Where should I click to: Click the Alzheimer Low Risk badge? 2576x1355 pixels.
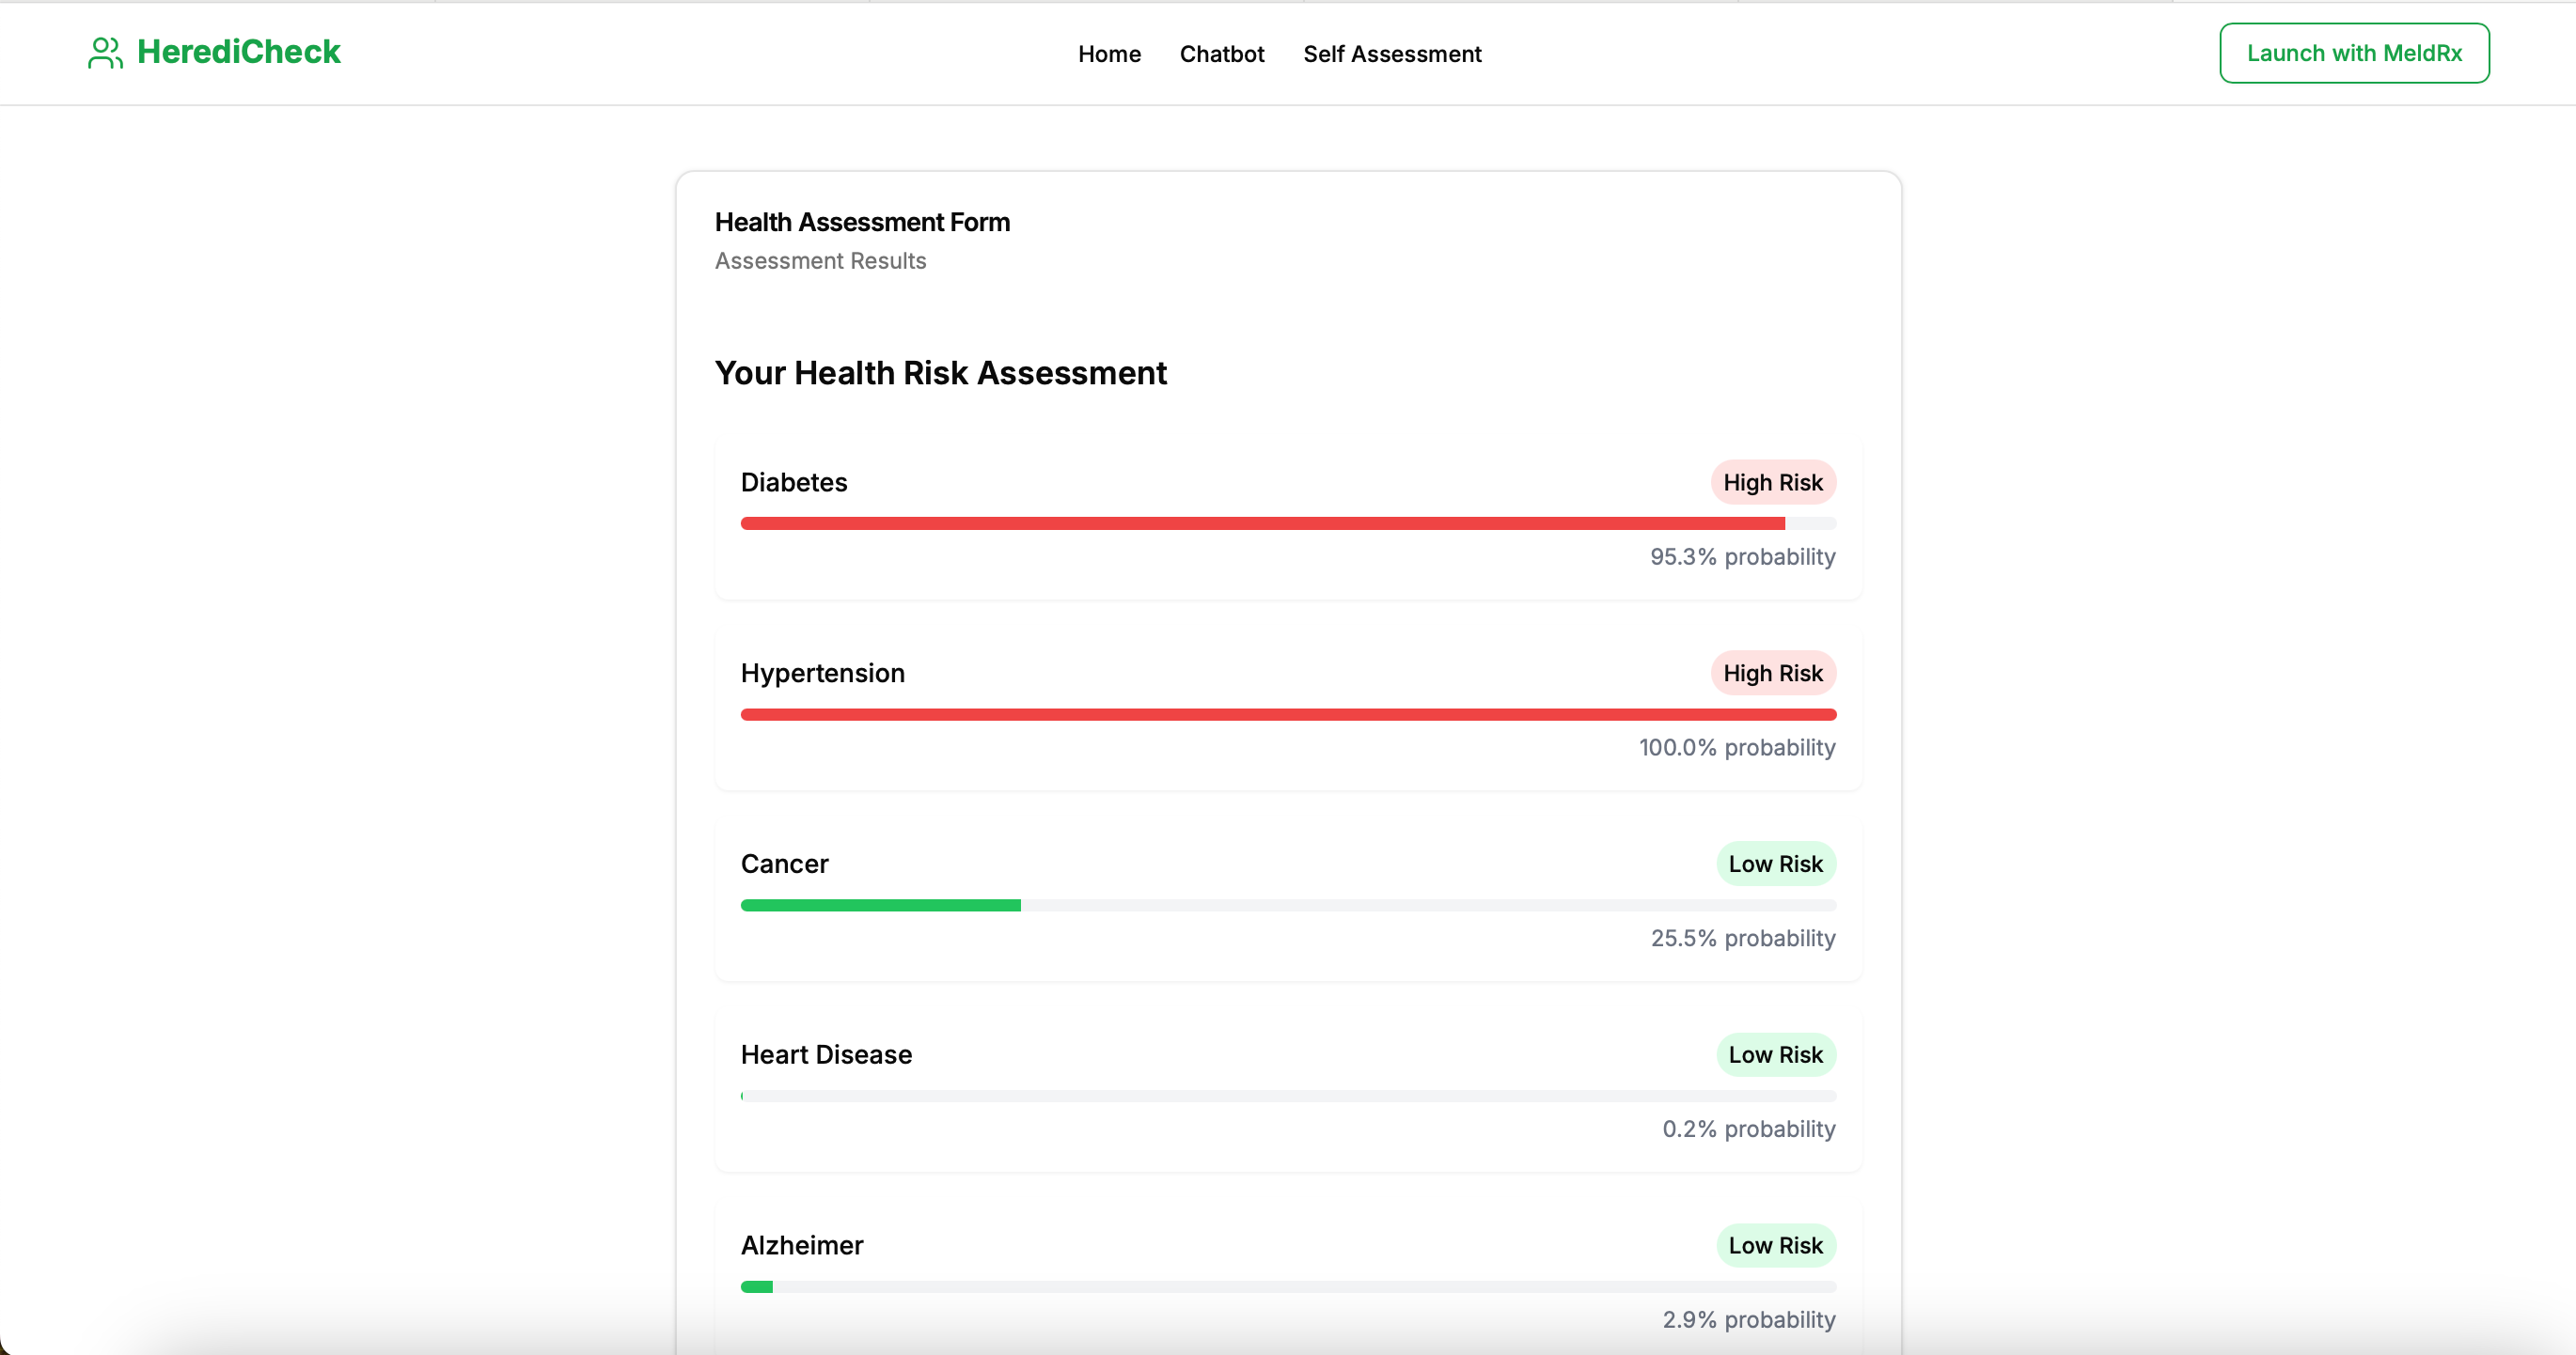point(1775,1246)
